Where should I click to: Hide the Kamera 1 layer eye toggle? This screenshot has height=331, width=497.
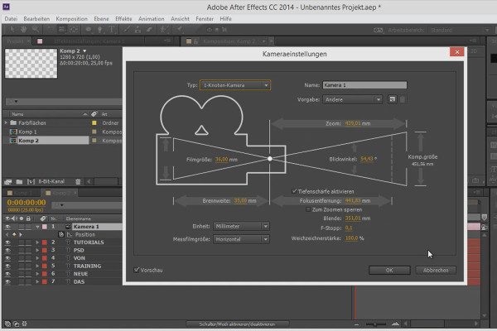7,227
